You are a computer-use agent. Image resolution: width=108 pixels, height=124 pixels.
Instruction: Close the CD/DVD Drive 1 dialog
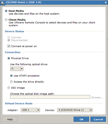106,3
